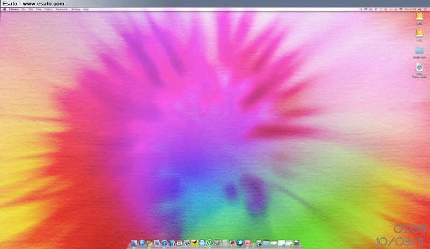Expand the View menu

(39, 10)
